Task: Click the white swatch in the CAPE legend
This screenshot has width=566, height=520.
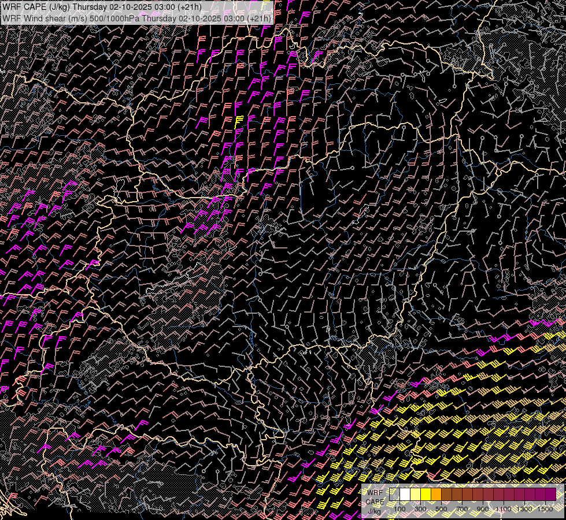Action: click(x=405, y=494)
